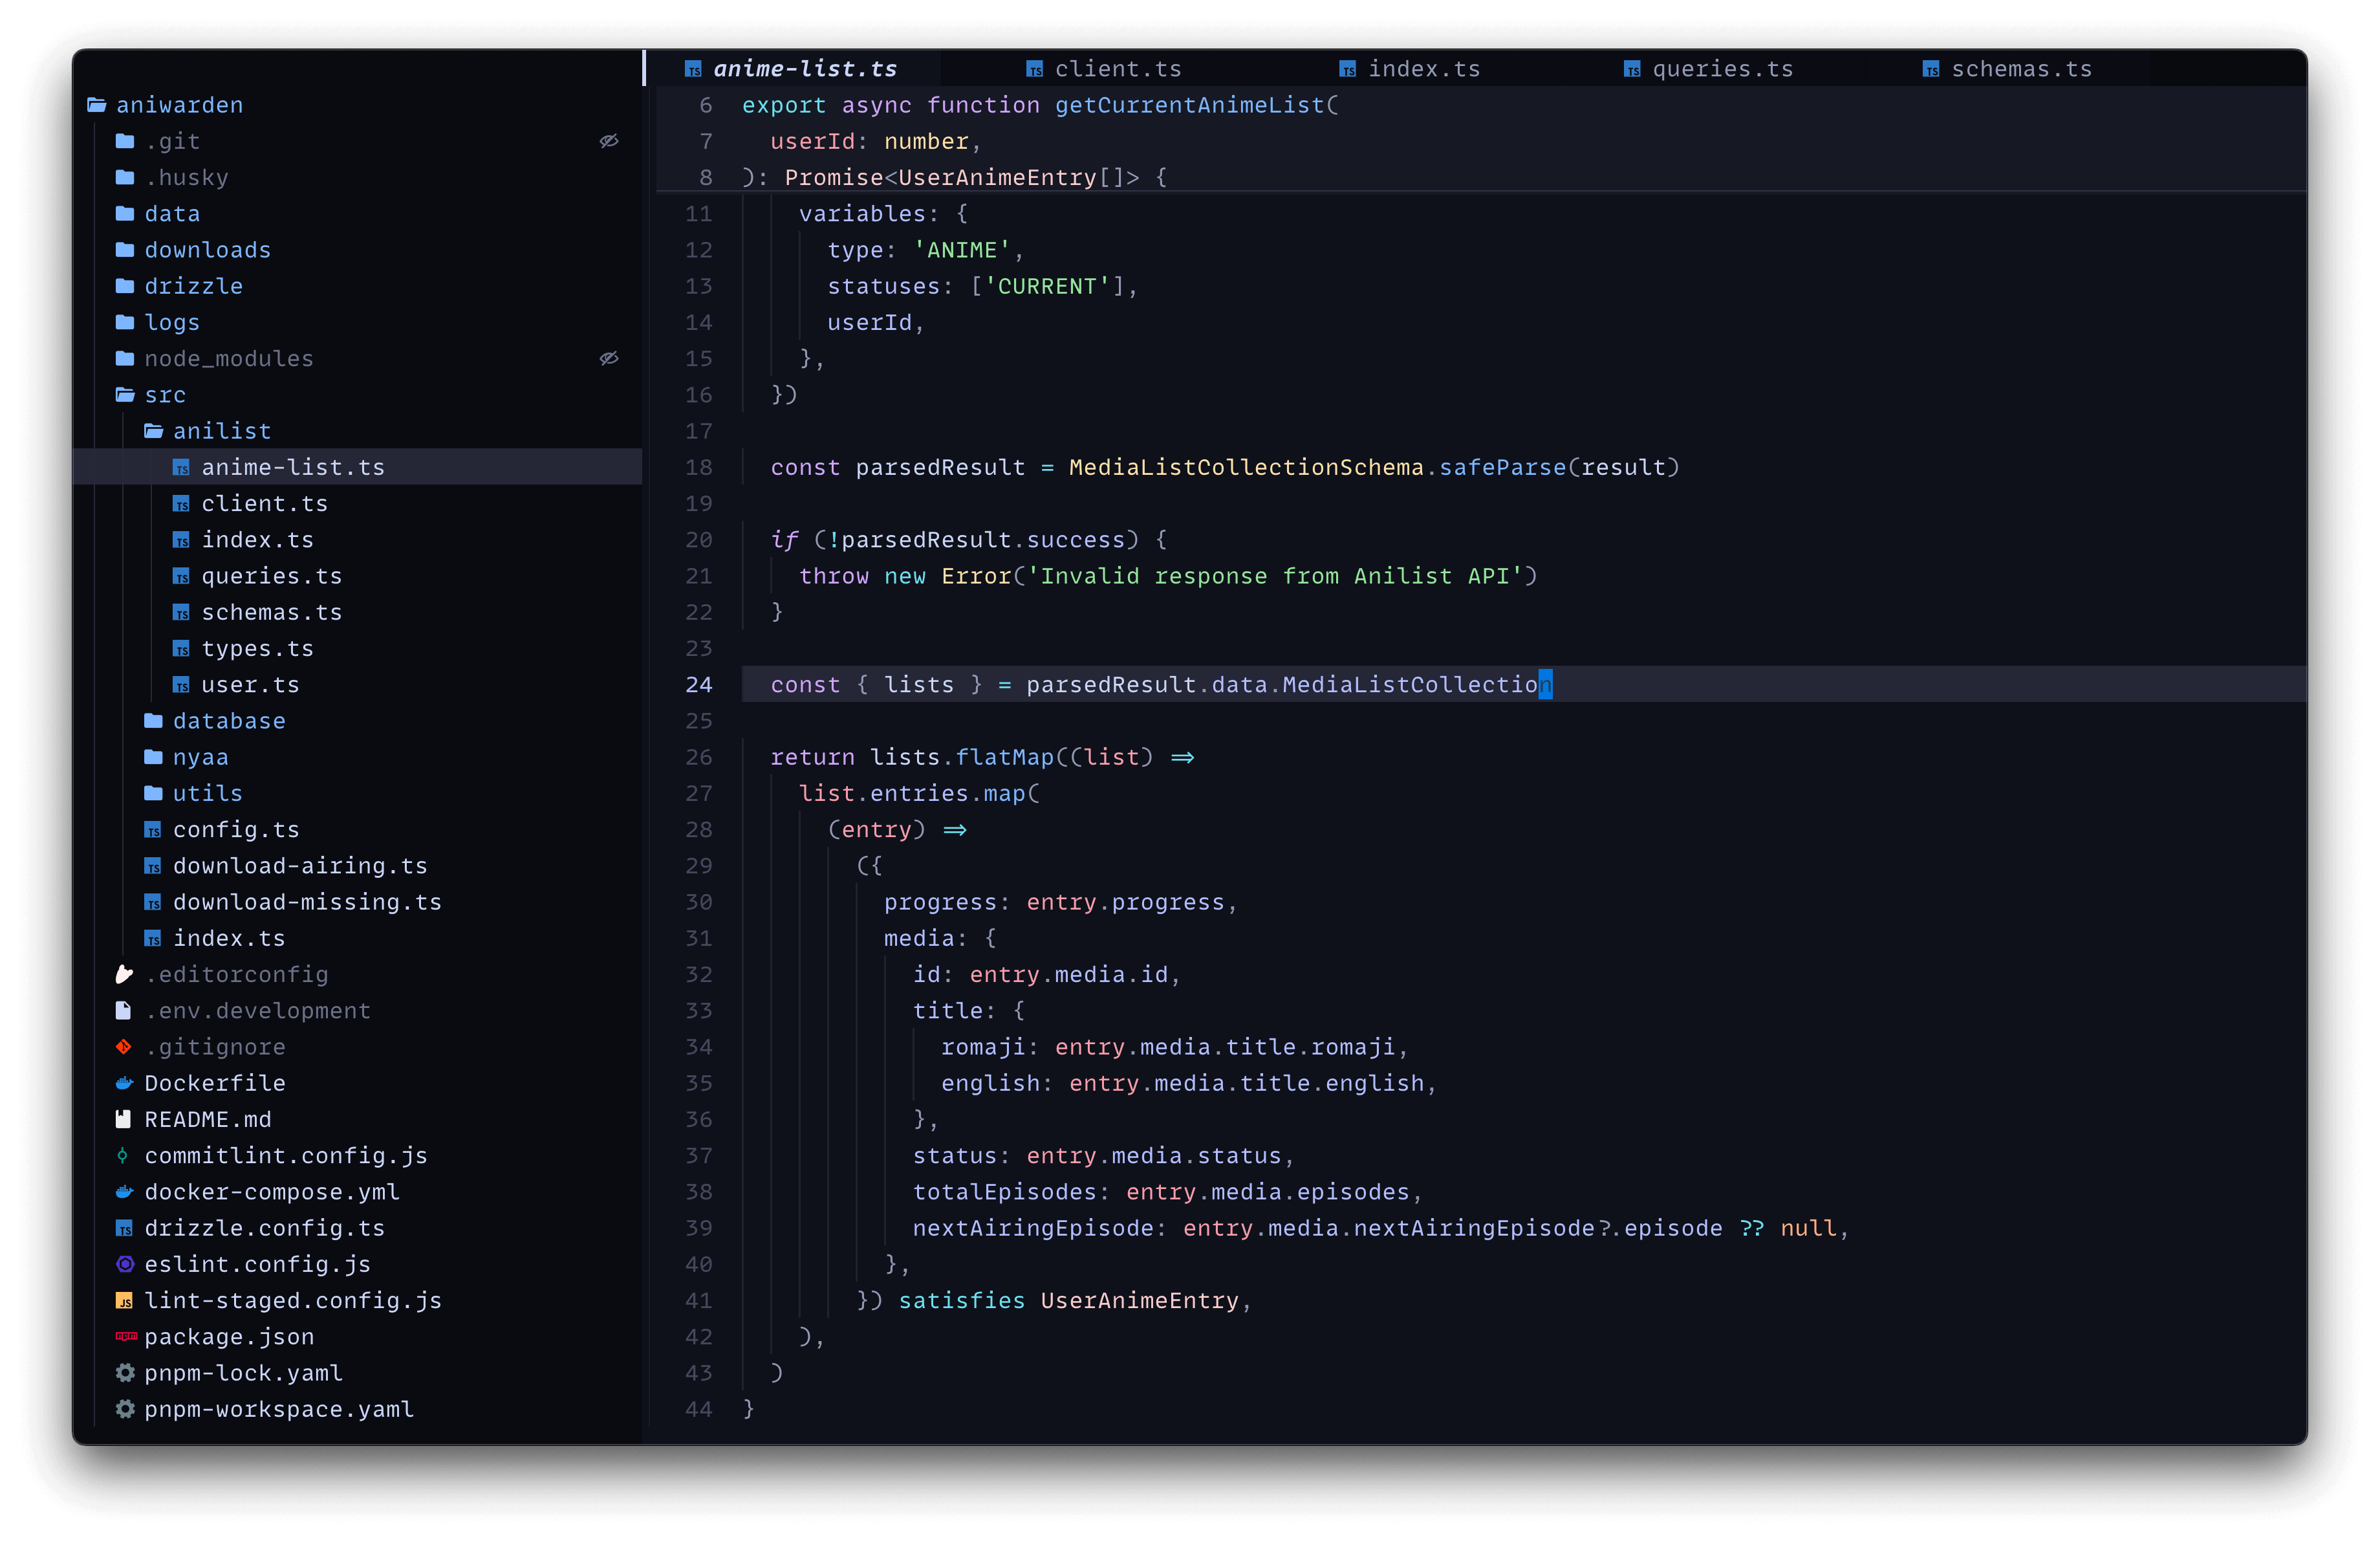Click the TypeScript icon on client.ts tab

1034,69
